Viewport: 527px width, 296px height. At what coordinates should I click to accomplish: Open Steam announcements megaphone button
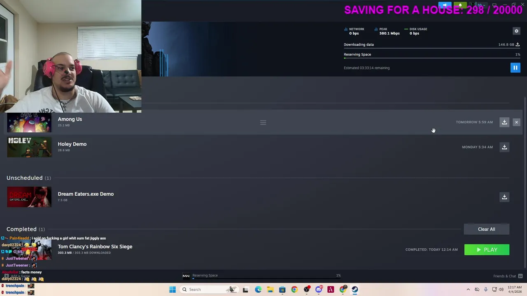(x=445, y=5)
